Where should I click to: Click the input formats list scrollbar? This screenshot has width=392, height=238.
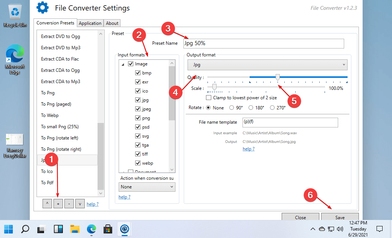172,94
